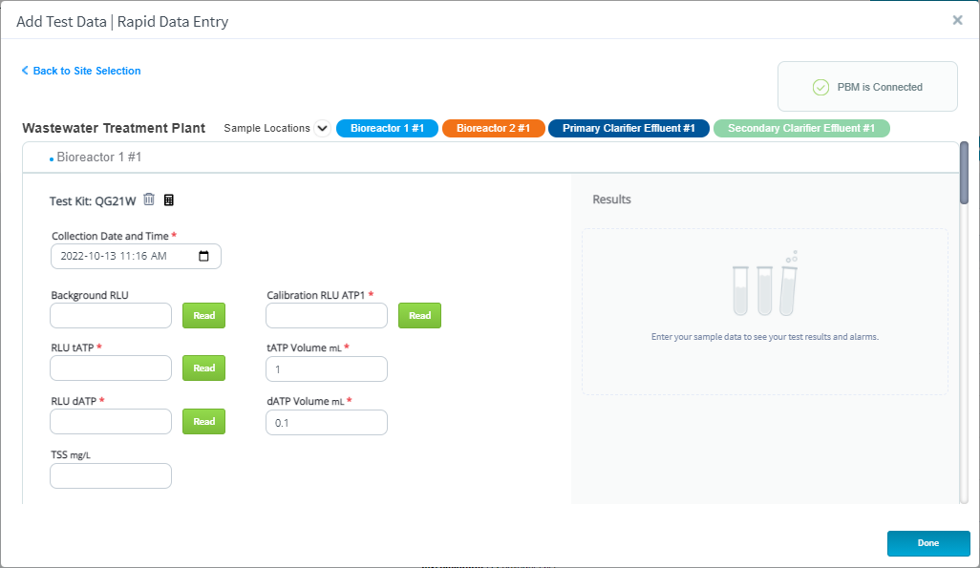Screen dimensions: 980x568
Task: Close the Add Test Data dialog
Action: click(957, 20)
